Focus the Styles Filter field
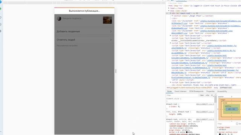Screen dimensions: 241x135 click(x=182, y=95)
